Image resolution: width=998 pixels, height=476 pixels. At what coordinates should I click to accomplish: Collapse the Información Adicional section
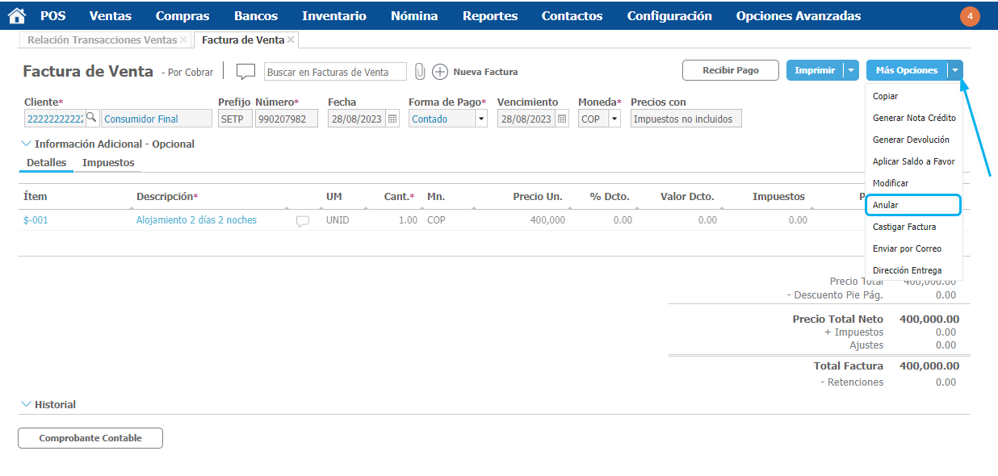tap(26, 144)
